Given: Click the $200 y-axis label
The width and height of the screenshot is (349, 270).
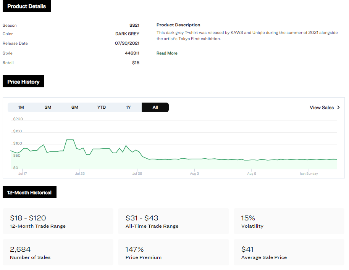Looking at the screenshot, I should (18, 119).
